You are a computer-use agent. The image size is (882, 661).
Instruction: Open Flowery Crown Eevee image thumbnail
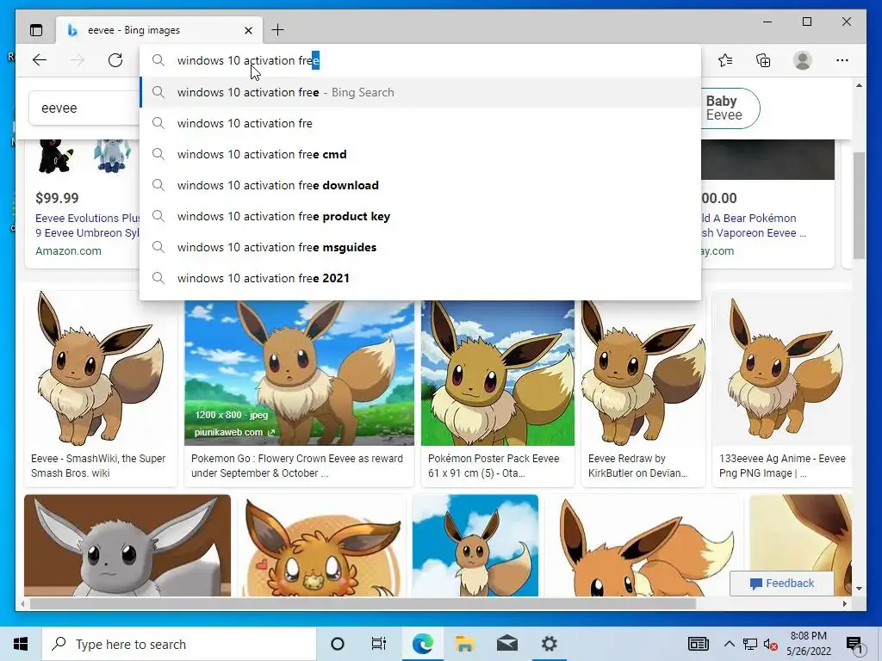click(299, 374)
